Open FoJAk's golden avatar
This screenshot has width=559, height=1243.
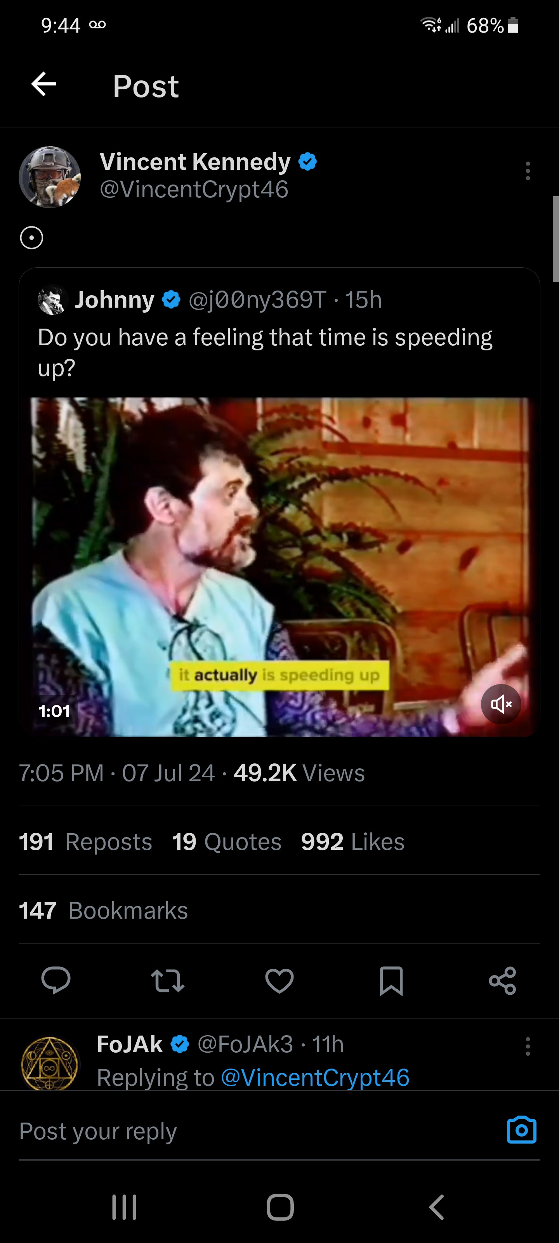click(x=50, y=1064)
